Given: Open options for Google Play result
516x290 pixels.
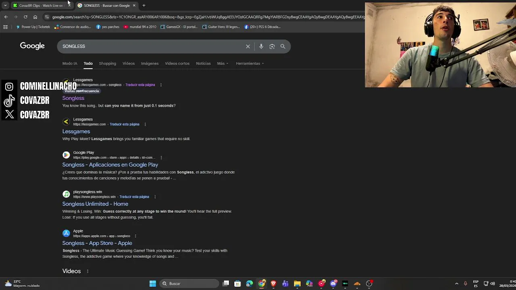Looking at the screenshot, I should (x=161, y=157).
